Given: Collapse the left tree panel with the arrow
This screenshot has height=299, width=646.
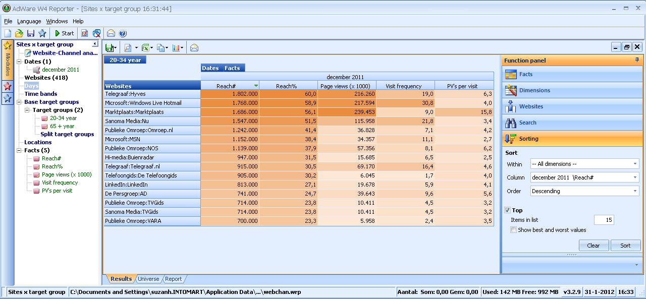Looking at the screenshot, I should pos(95,44).
